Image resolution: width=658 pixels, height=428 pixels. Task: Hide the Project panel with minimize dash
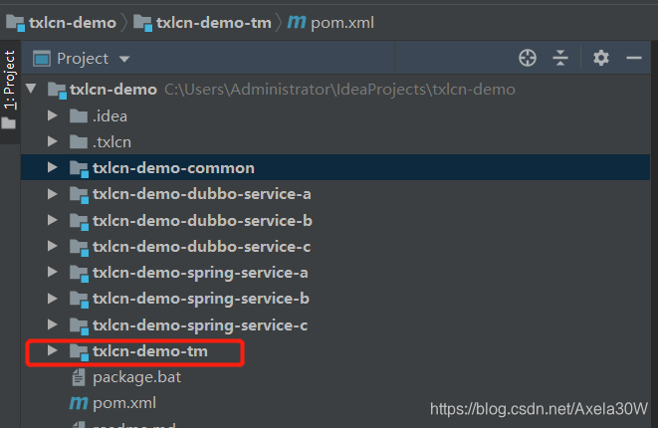click(x=634, y=59)
